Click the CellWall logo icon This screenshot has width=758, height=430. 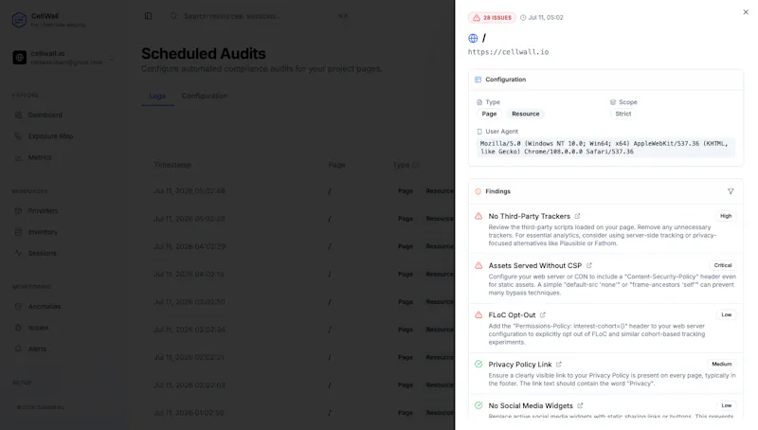tap(19, 20)
